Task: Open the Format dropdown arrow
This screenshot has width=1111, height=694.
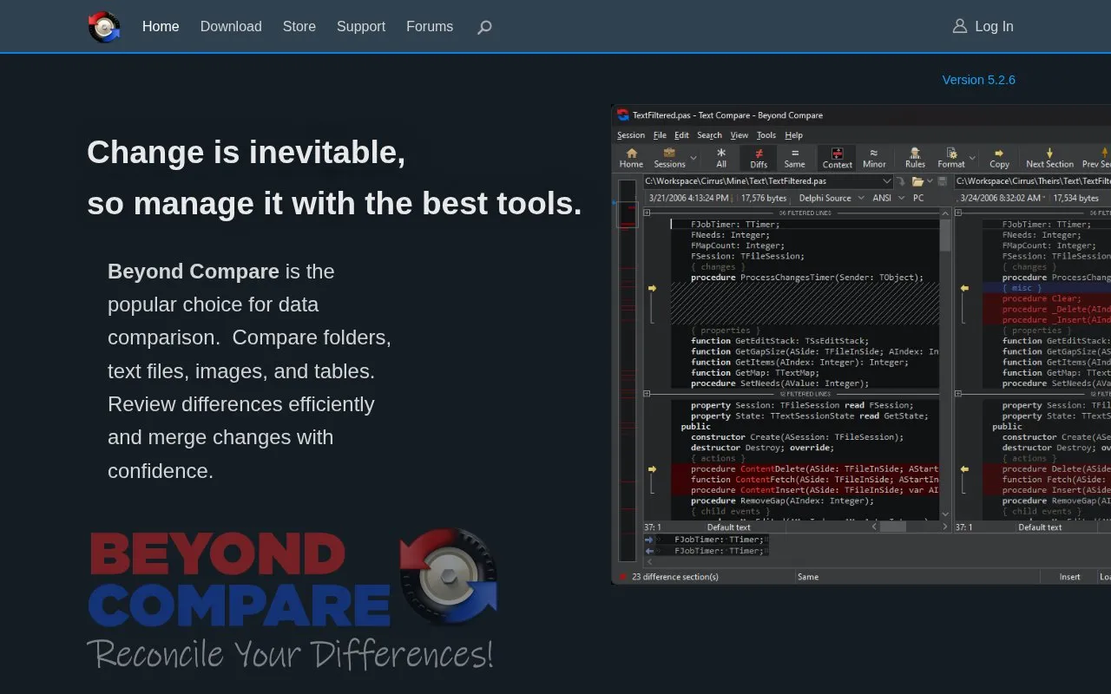Action: (972, 160)
